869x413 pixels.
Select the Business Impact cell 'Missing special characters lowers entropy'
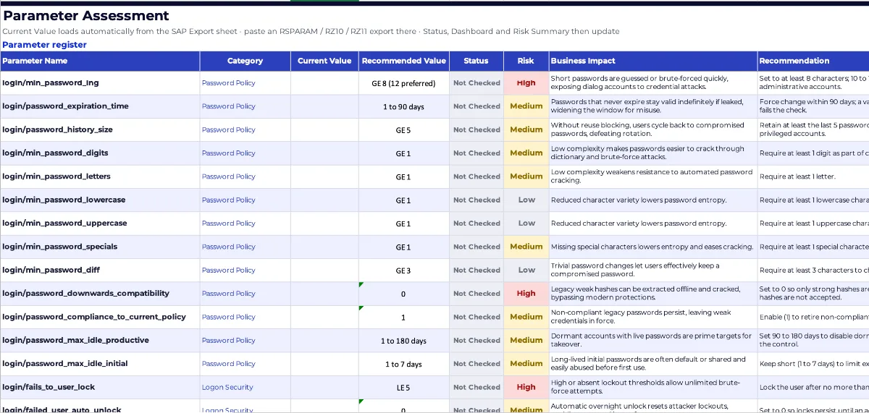pyautogui.click(x=653, y=247)
